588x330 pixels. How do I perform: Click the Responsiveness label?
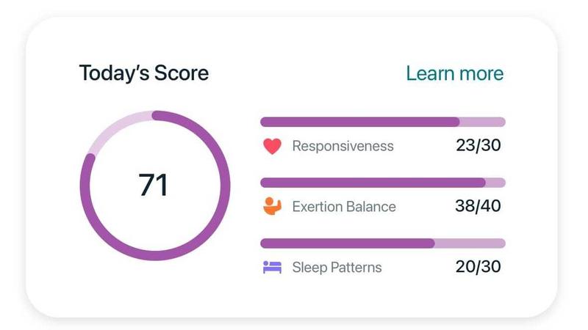click(343, 146)
